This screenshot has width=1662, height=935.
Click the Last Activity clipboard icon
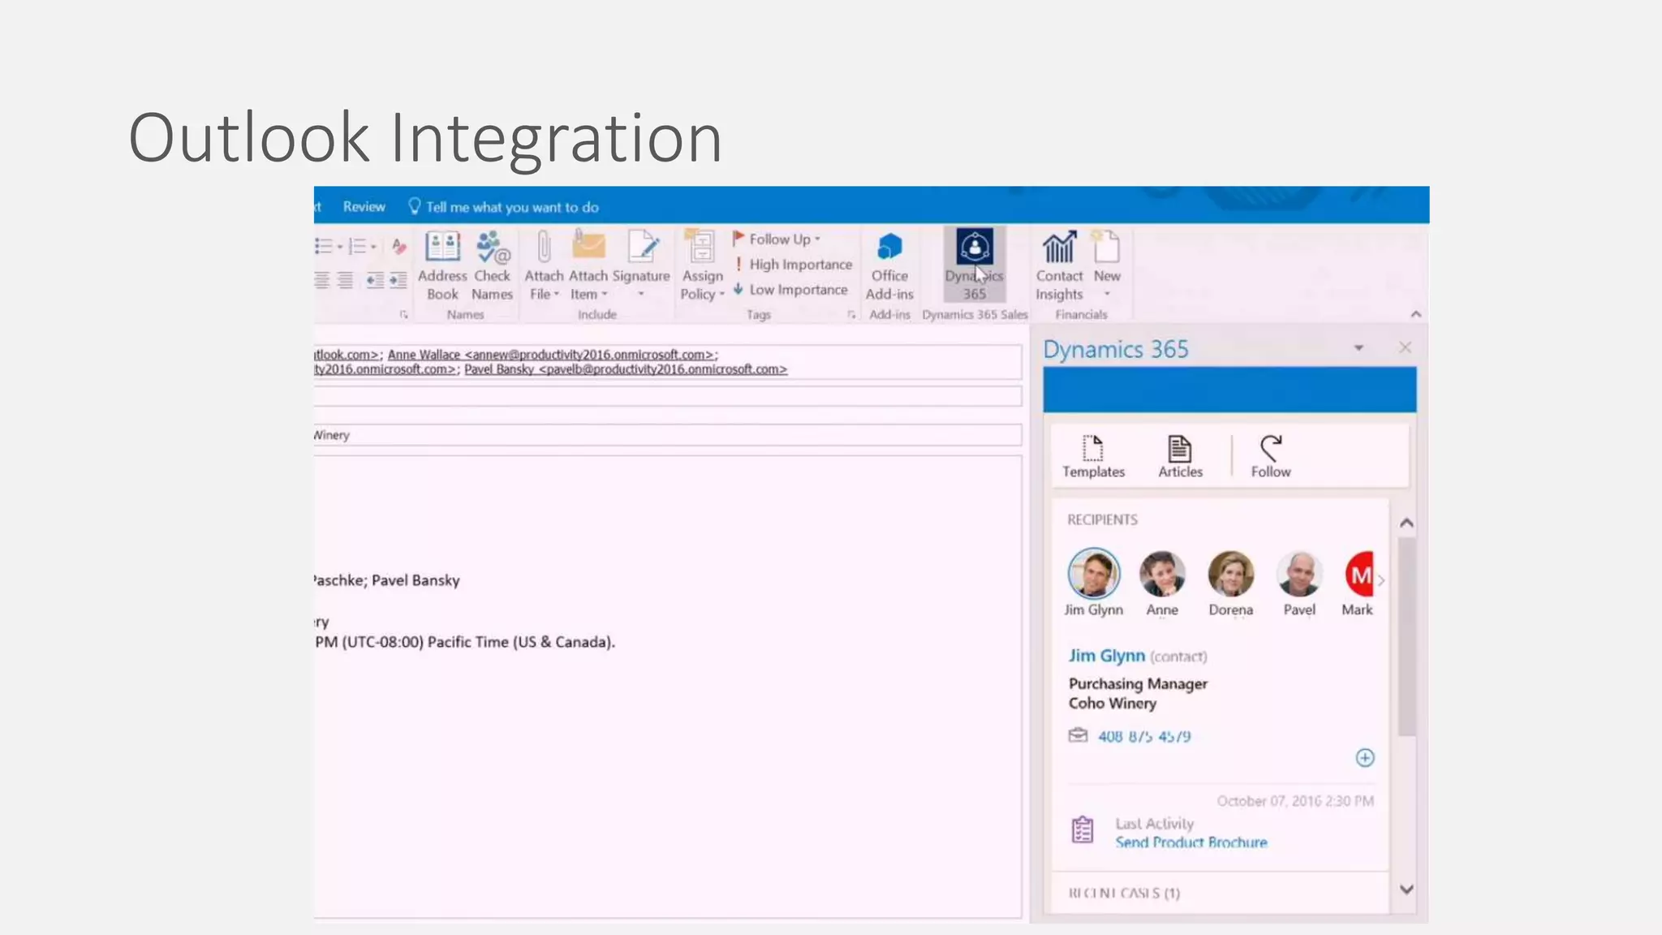1083,830
